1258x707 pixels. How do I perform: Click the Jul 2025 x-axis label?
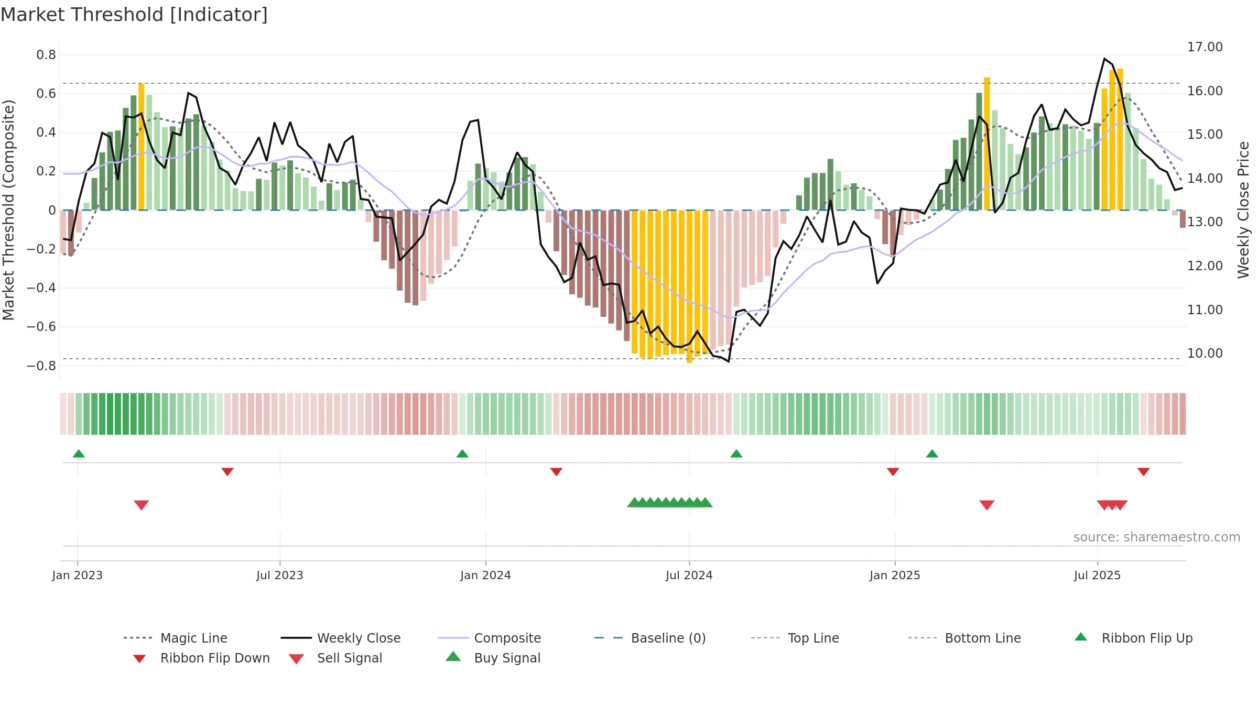[x=1098, y=575]
